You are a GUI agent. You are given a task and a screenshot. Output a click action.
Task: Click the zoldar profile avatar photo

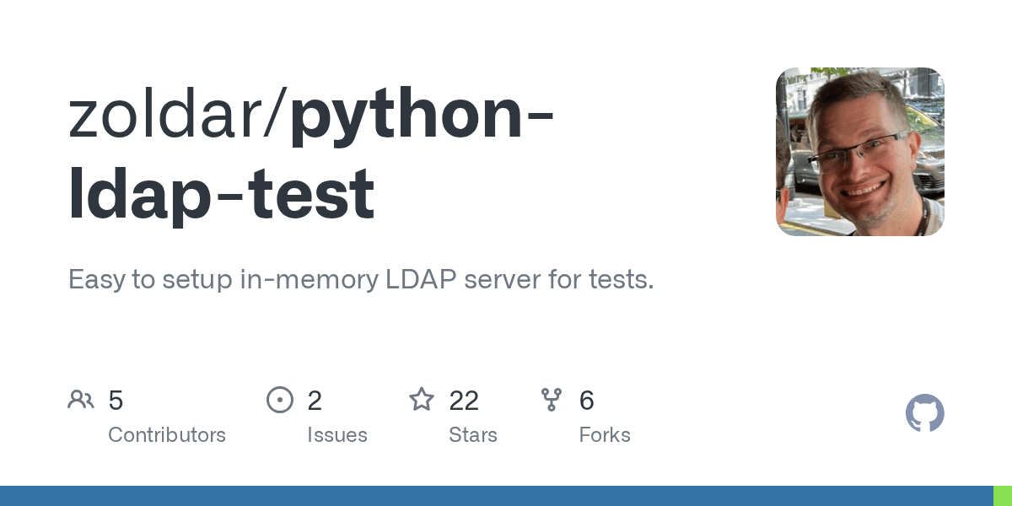(x=860, y=152)
